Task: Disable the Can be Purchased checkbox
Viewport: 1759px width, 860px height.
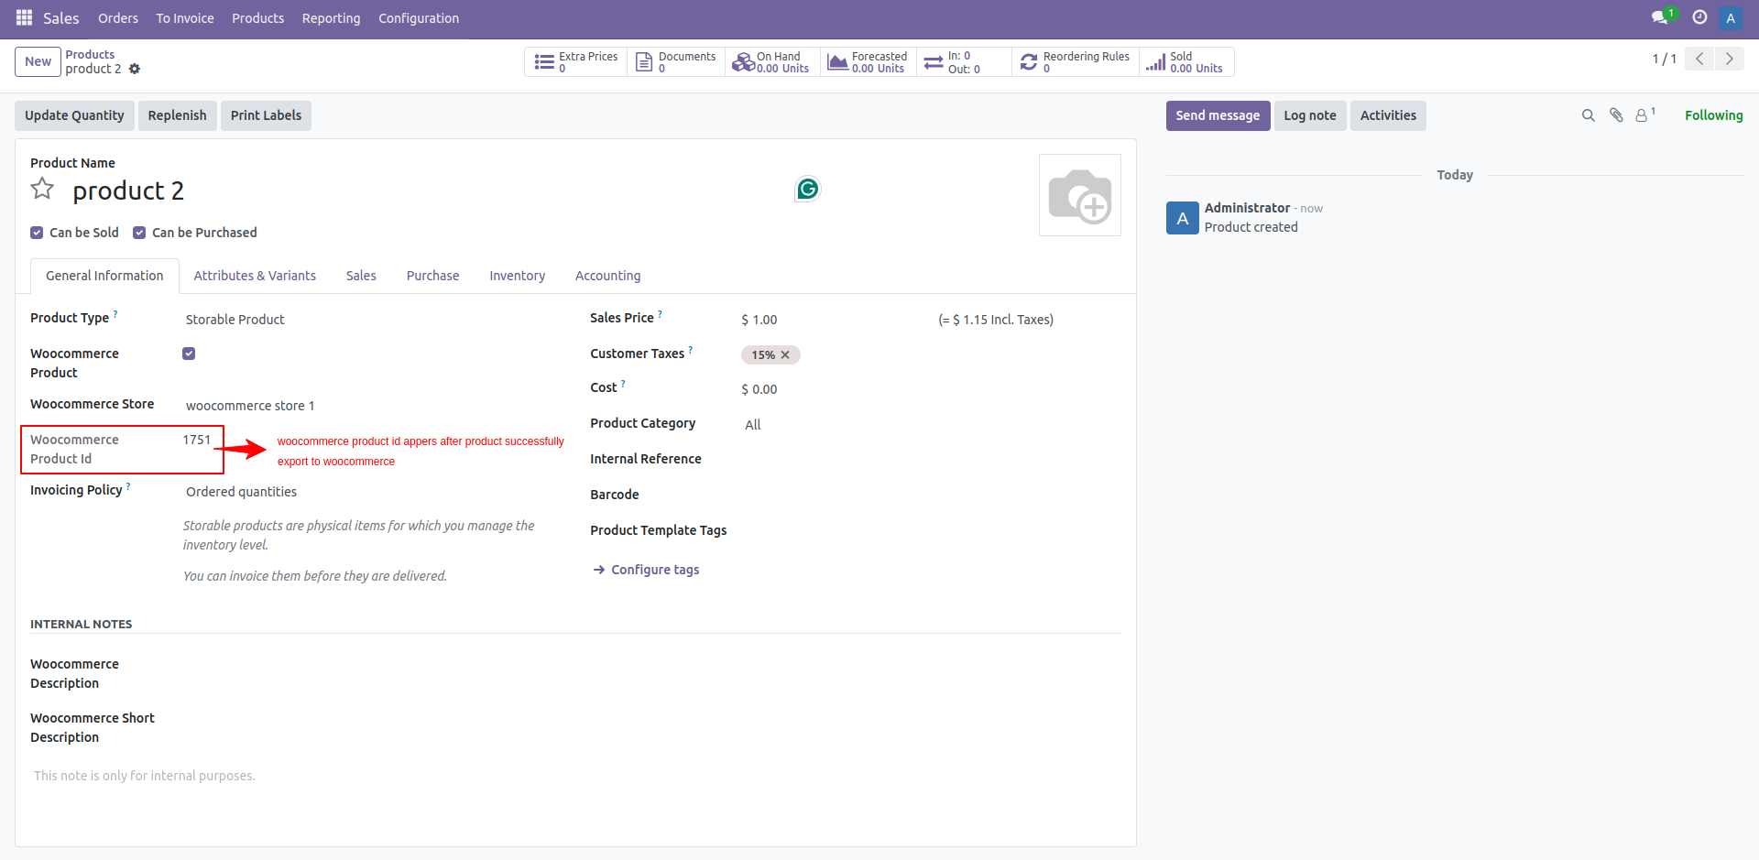Action: click(x=139, y=232)
